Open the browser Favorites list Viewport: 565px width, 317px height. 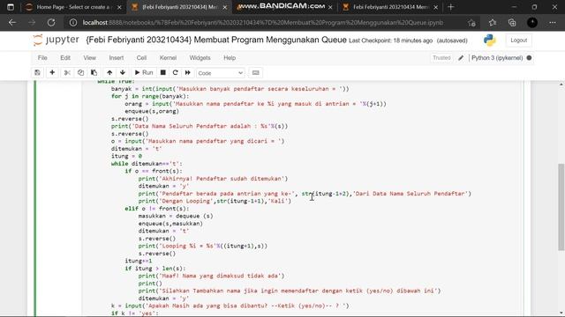[493, 23]
